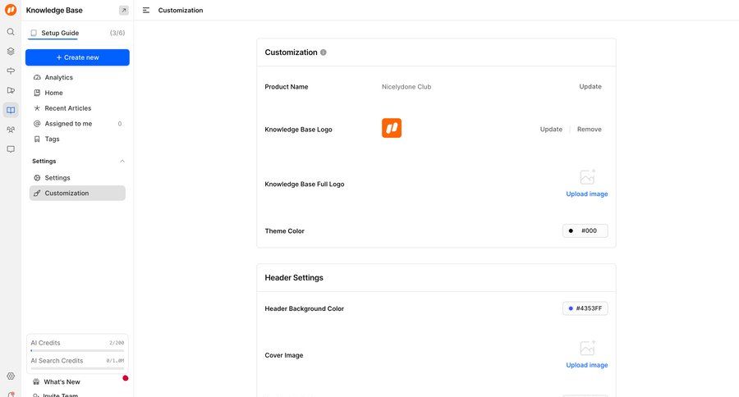
Task: Open the team members icon in the rail
Action: click(11, 130)
